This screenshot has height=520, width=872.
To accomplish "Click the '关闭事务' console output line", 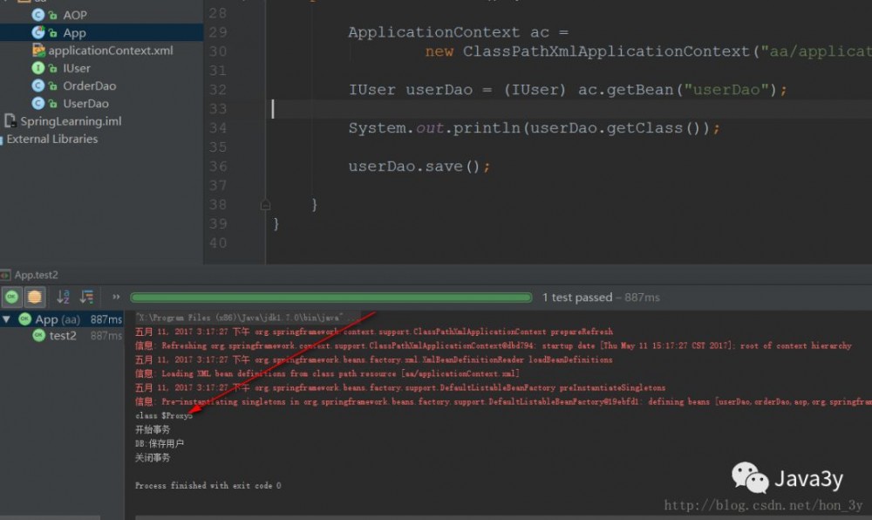I will (x=153, y=458).
